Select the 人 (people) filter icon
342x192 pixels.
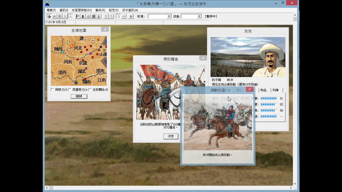(x=70, y=16)
